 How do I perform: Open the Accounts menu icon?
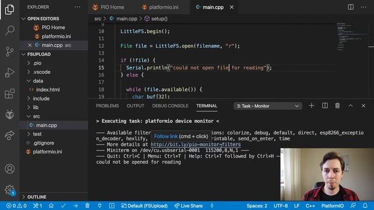pos(9,169)
